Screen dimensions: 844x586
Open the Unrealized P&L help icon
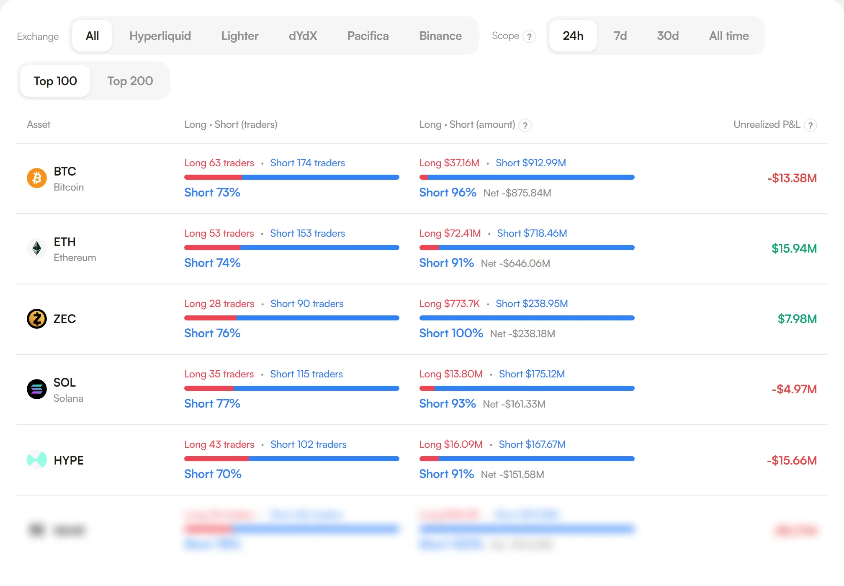click(x=811, y=125)
